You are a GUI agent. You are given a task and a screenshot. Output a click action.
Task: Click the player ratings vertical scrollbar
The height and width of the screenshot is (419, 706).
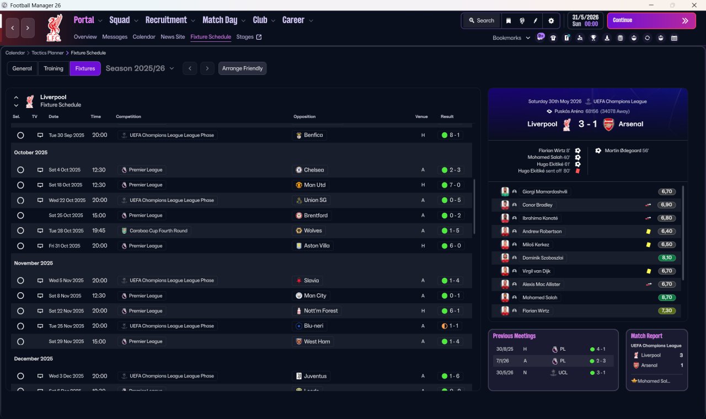(683, 233)
